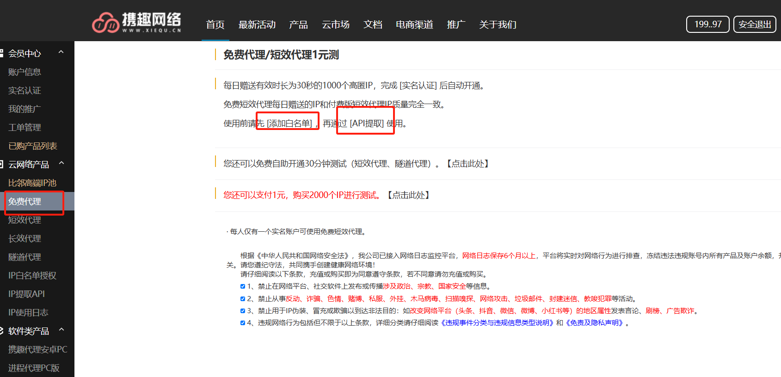Click the 免费代理/短效代理1元测 heading
Viewport: 781px width, 377px height.
[281, 55]
